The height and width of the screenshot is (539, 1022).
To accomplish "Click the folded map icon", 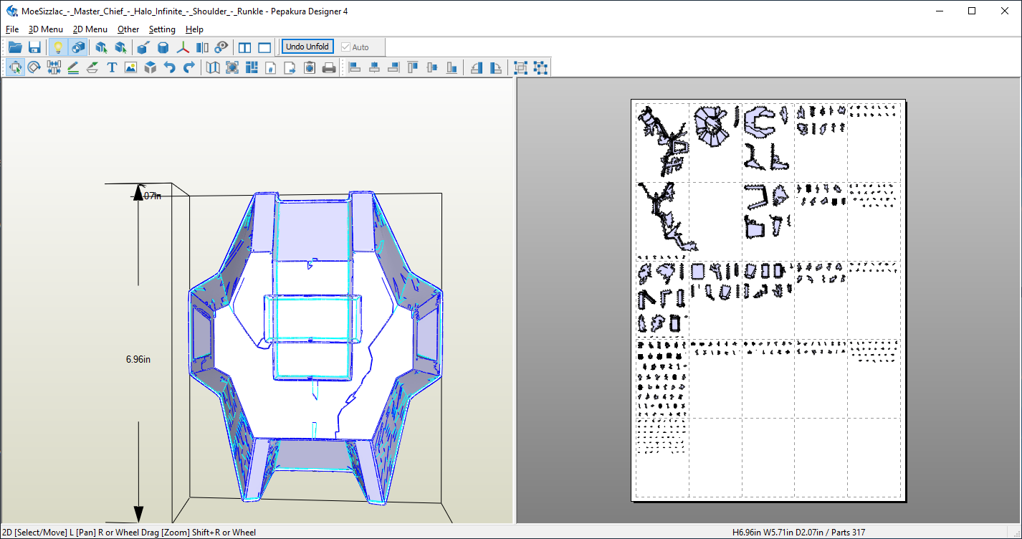I will tap(213, 67).
